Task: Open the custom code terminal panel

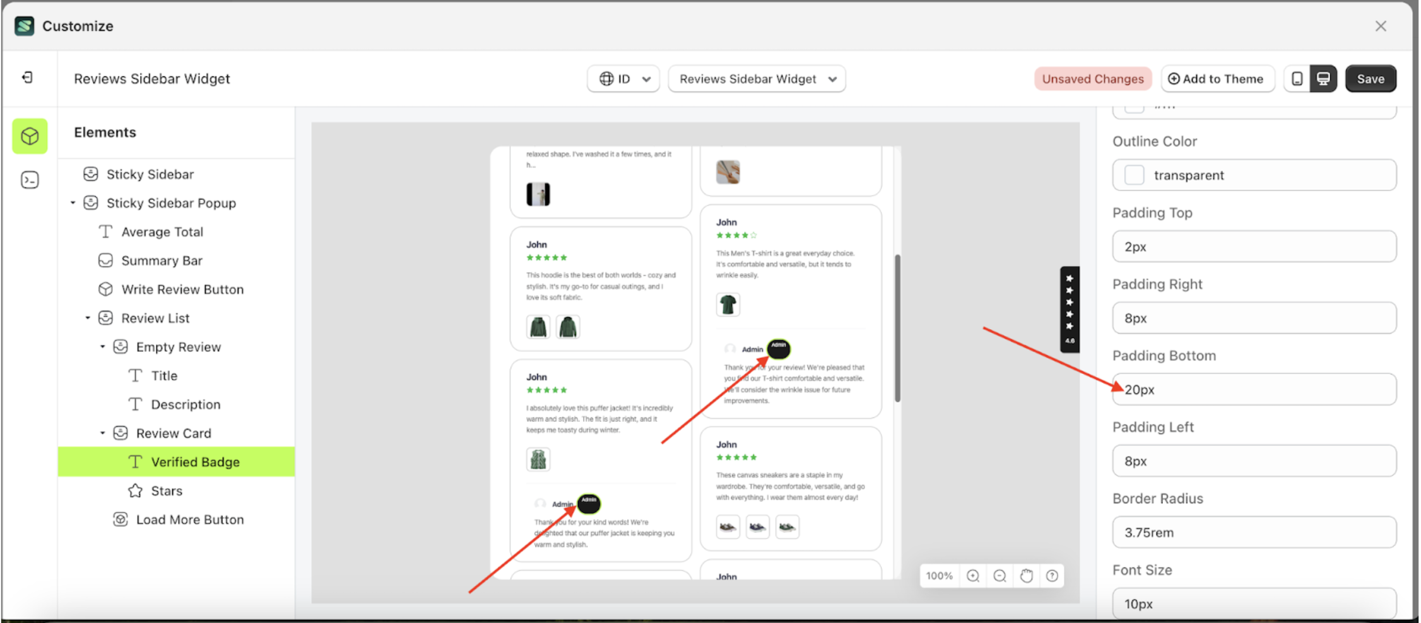Action: pyautogui.click(x=29, y=180)
